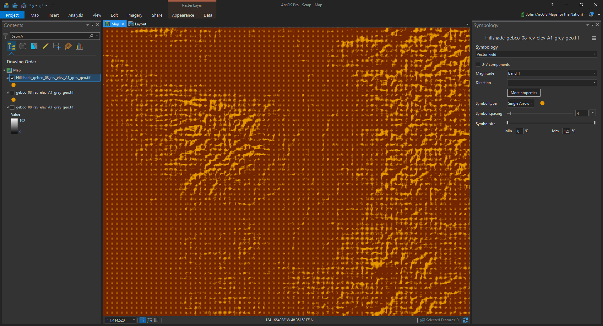Pin the Symbology pane

point(592,24)
